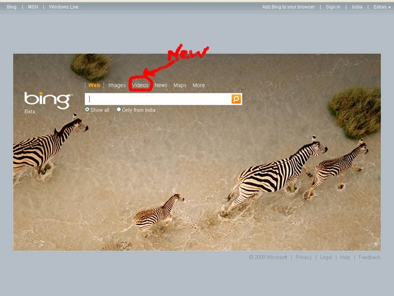Open the Privacy footer link

coord(304,257)
